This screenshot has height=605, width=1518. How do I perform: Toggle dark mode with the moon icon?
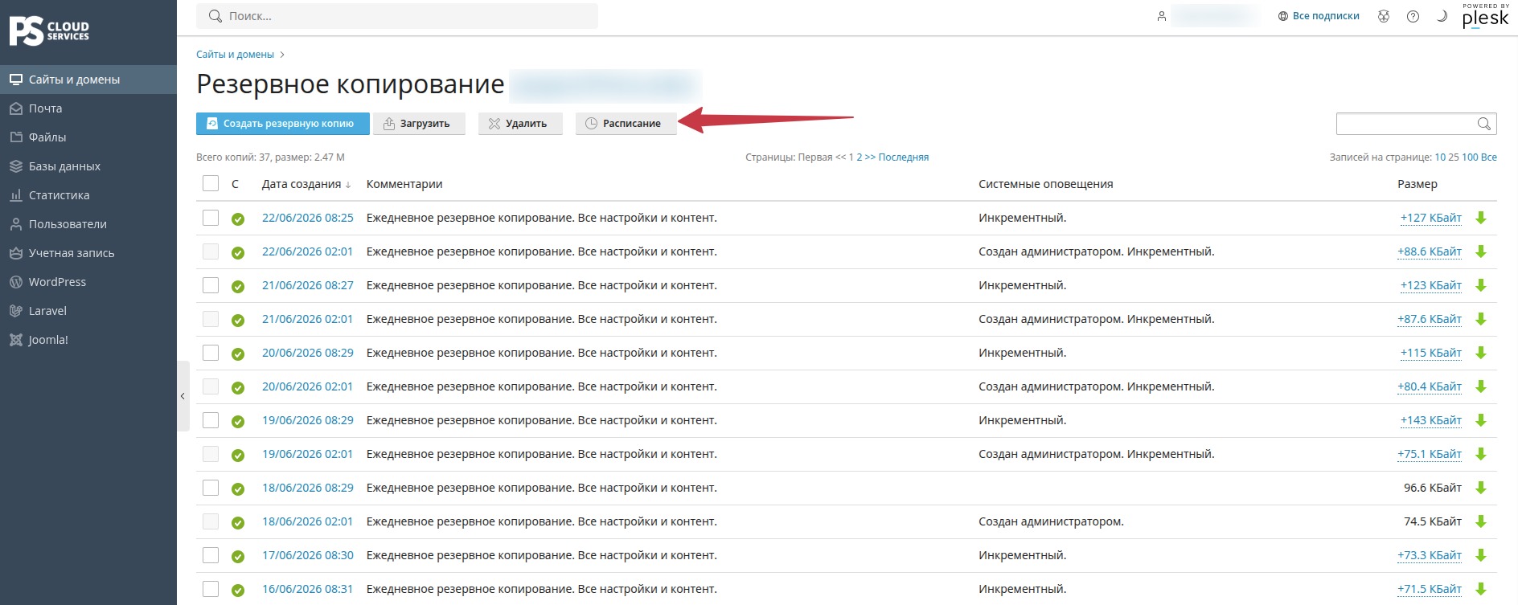(x=1442, y=16)
